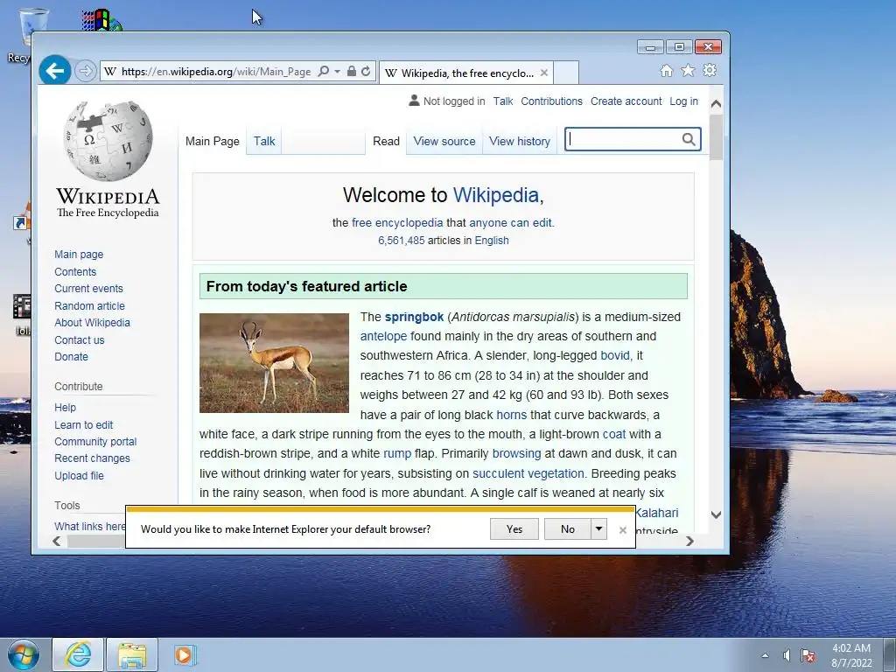The width and height of the screenshot is (896, 672).
Task: Click the vertical scrollbar down arrow
Action: coord(716,514)
